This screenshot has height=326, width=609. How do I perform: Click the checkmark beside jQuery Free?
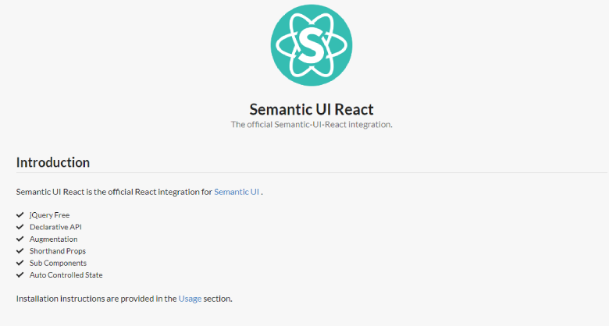[20, 214]
